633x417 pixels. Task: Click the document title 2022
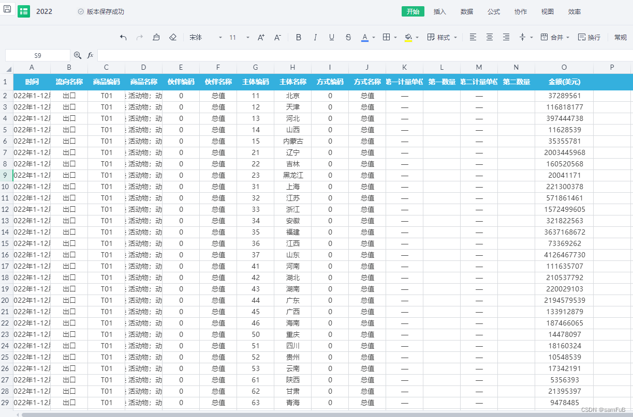44,11
